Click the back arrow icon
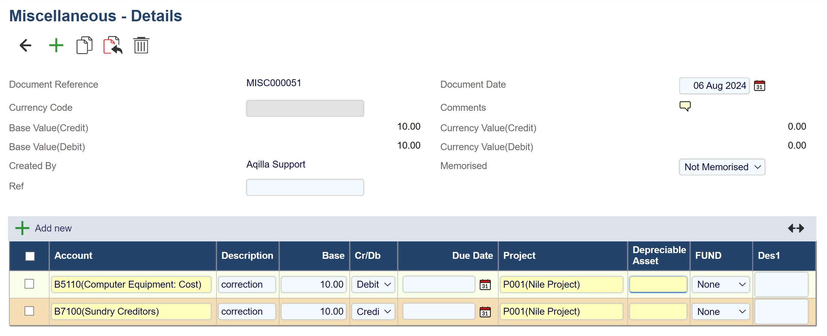The height and width of the screenshot is (336, 827). pos(25,45)
